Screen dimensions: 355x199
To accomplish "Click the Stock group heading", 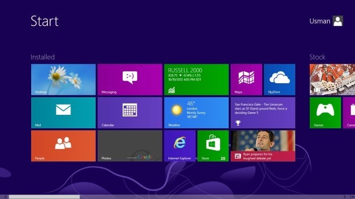I will (317, 57).
